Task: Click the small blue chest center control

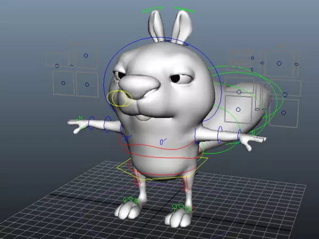Action: point(162,141)
